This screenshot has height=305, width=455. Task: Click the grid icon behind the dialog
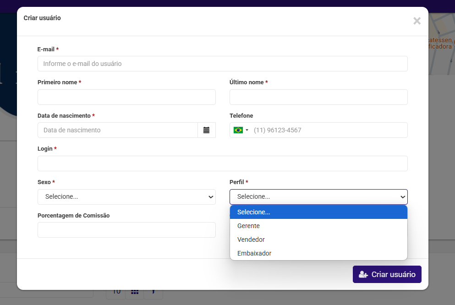coord(135,292)
